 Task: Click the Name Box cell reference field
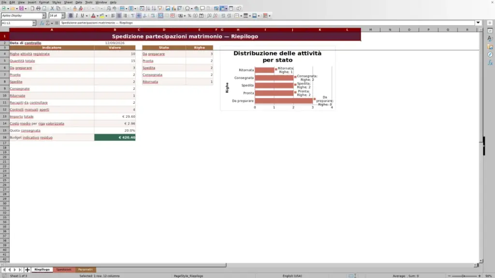coord(16,23)
